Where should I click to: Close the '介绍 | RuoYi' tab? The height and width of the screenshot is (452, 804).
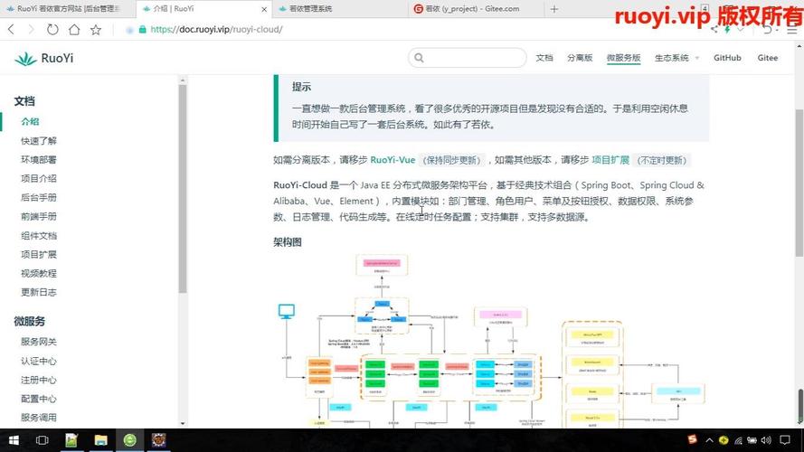[x=264, y=9]
